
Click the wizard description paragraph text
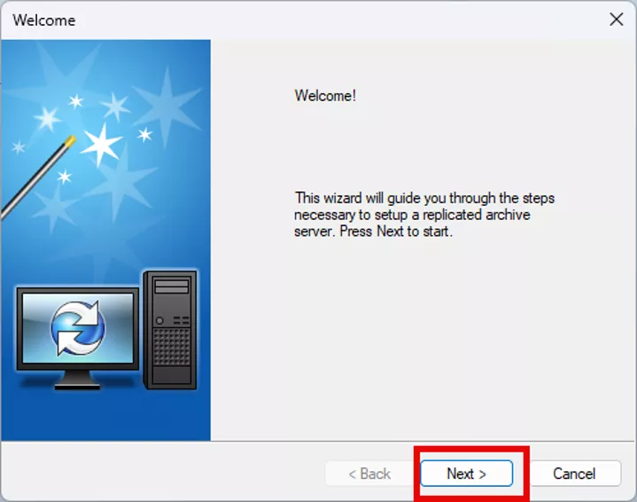pyautogui.click(x=424, y=215)
